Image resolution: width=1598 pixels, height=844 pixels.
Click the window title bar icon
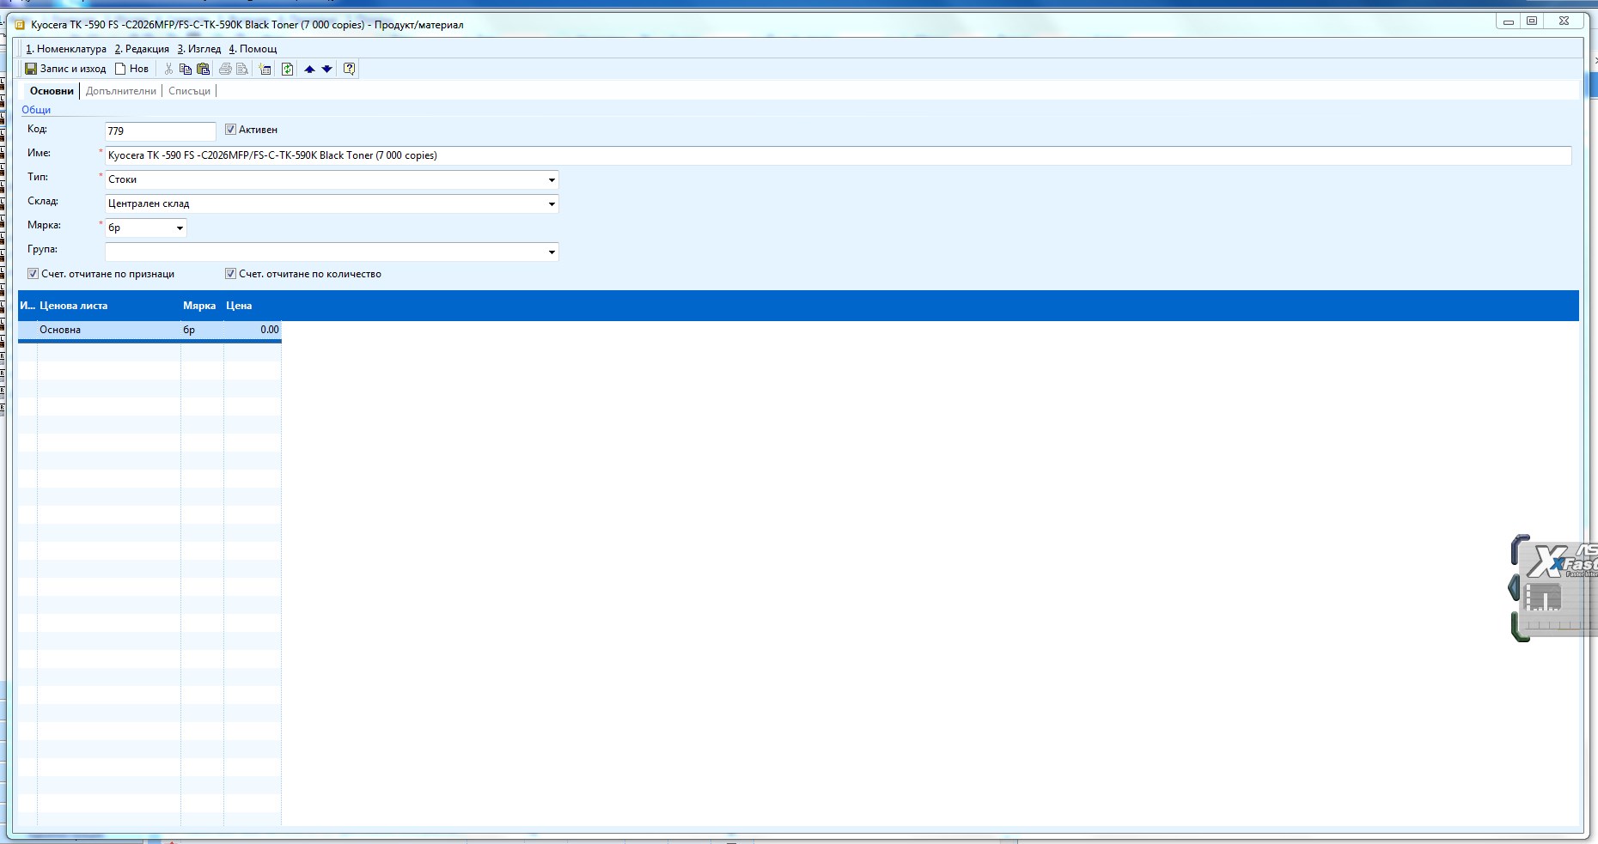click(20, 25)
